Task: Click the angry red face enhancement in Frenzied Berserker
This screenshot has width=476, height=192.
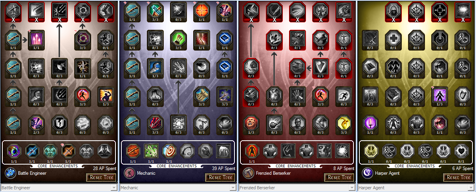Action: (x=251, y=123)
